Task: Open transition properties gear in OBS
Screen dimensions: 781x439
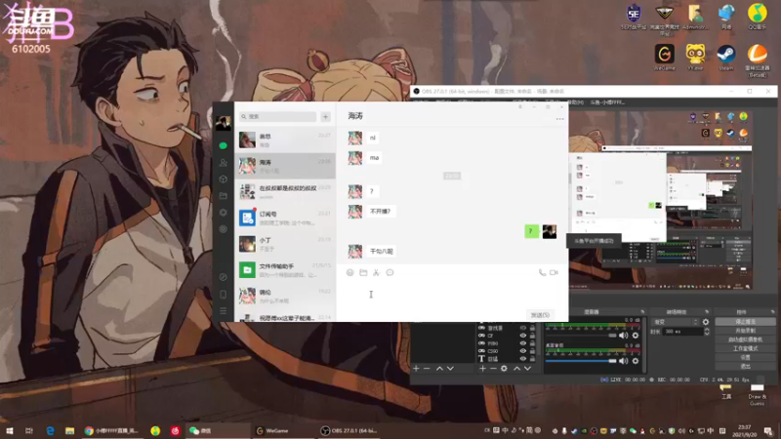Action: 706,322
